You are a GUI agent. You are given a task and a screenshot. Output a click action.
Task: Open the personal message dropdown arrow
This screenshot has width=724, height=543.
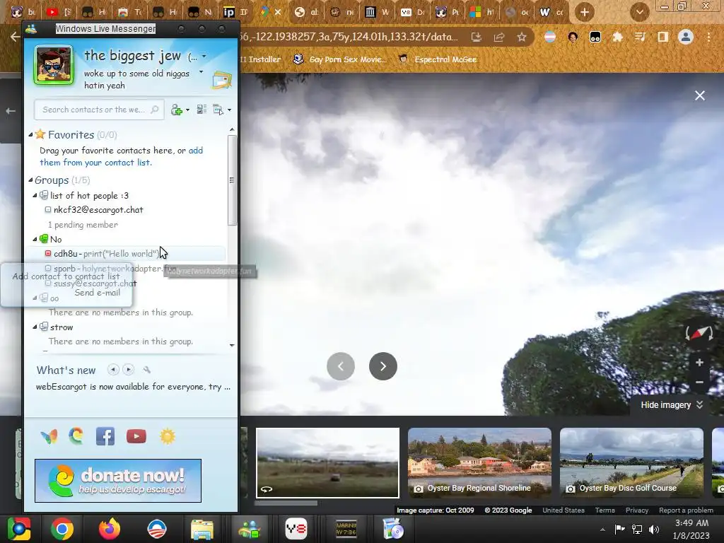point(201,72)
